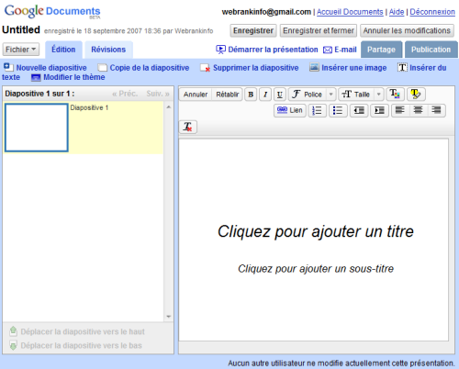Click the Supprimer la diapositive icon
Screen dimensions: 459x369
coord(205,68)
